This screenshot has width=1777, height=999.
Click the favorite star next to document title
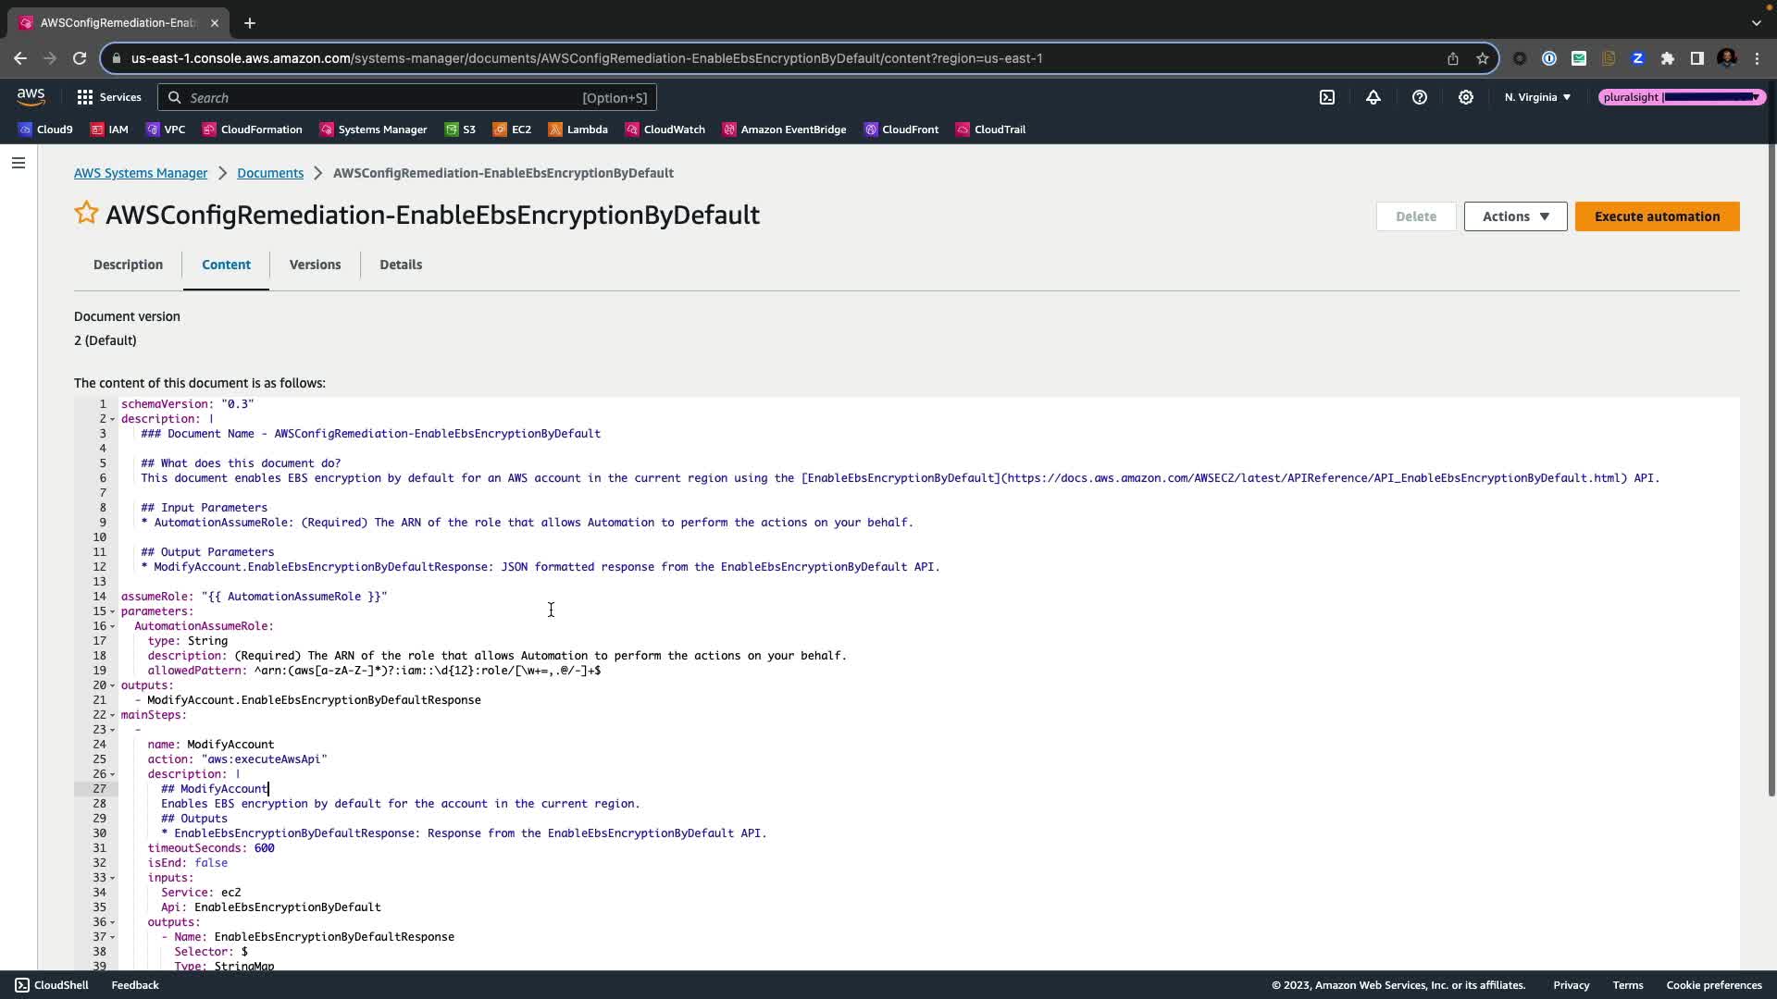click(86, 214)
